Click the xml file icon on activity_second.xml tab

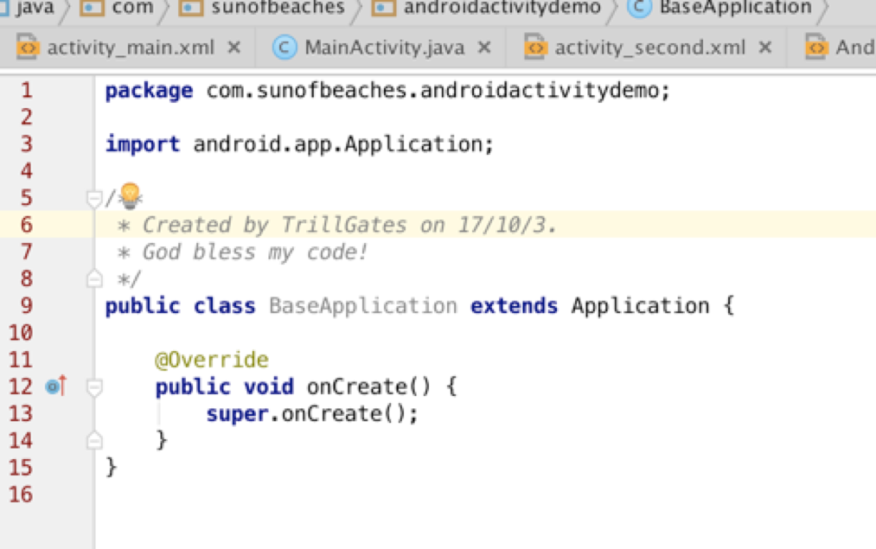[535, 48]
